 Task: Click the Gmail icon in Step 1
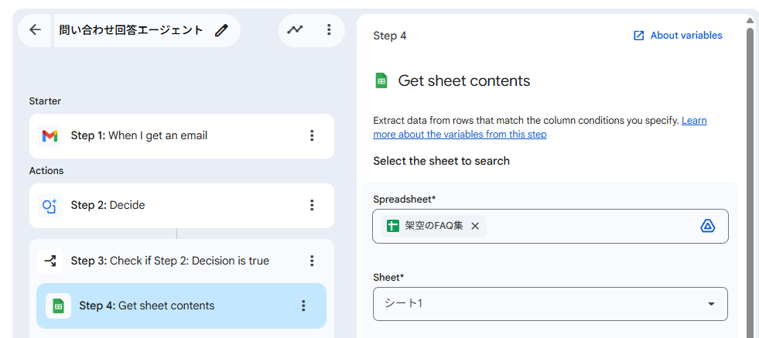[x=50, y=136]
